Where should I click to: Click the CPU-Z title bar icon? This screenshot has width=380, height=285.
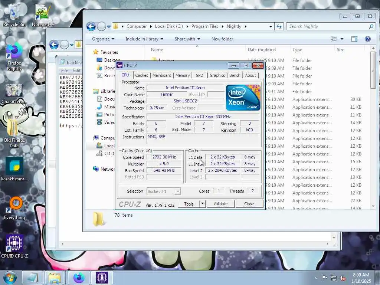coord(119,65)
